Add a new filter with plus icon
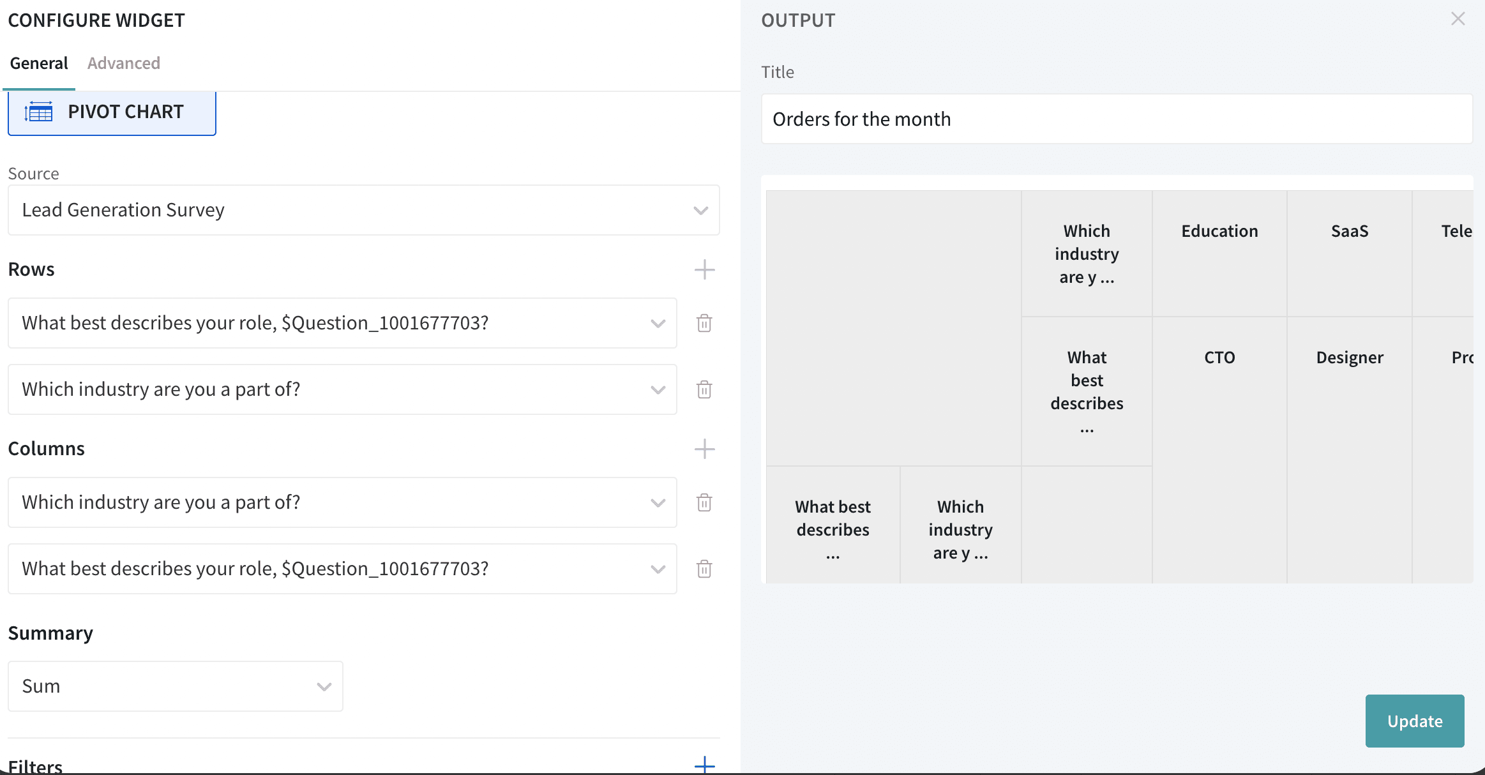The height and width of the screenshot is (775, 1485). point(704,764)
